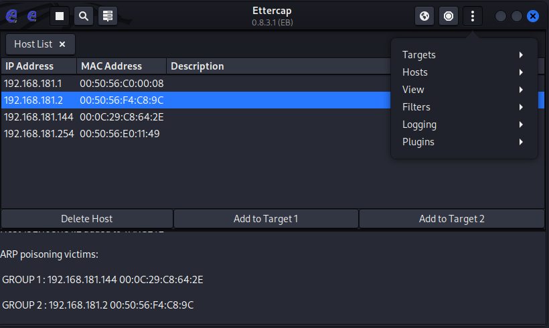Switch to the Host List tab

pos(33,44)
